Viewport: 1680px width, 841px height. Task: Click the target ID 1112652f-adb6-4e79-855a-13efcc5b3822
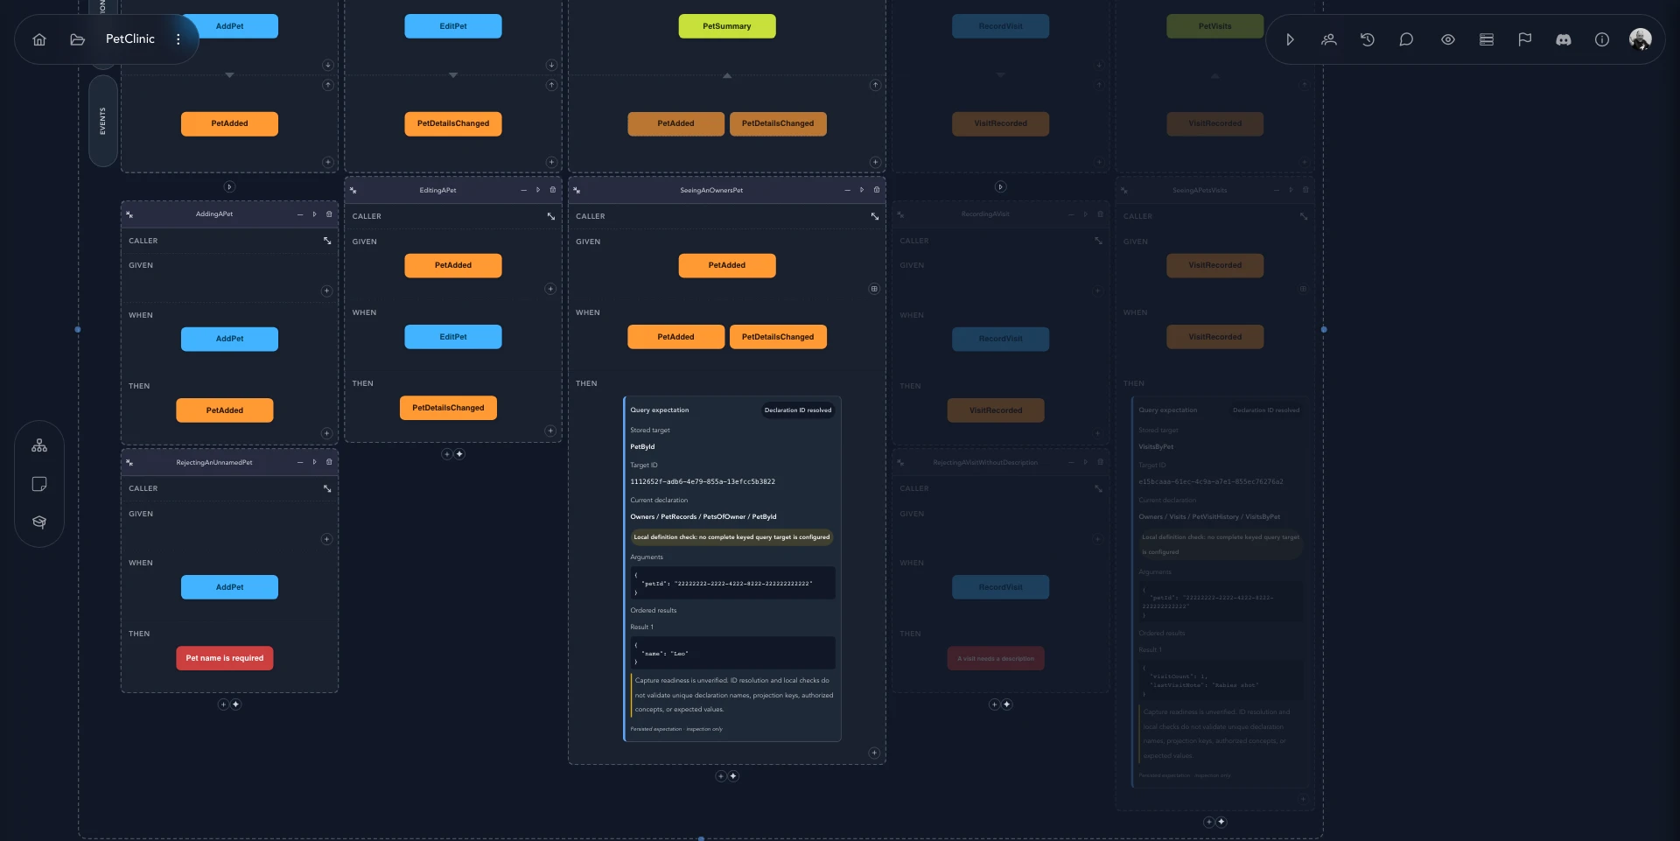[703, 482]
